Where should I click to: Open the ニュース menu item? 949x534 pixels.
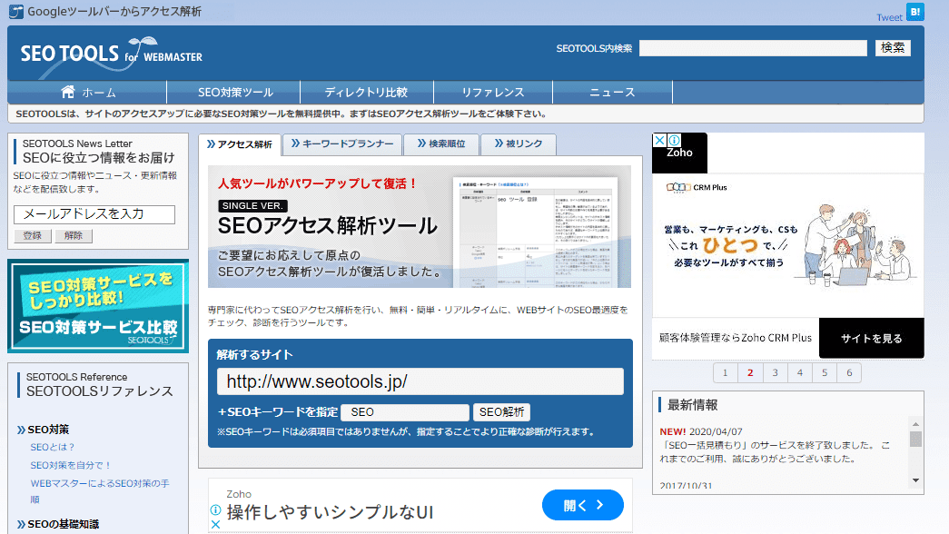pos(612,93)
